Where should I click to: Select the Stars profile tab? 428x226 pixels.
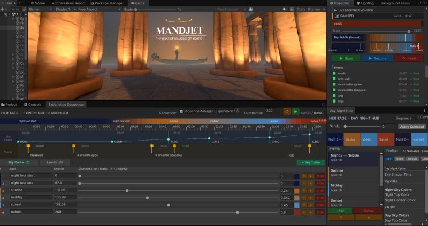(x=399, y=159)
